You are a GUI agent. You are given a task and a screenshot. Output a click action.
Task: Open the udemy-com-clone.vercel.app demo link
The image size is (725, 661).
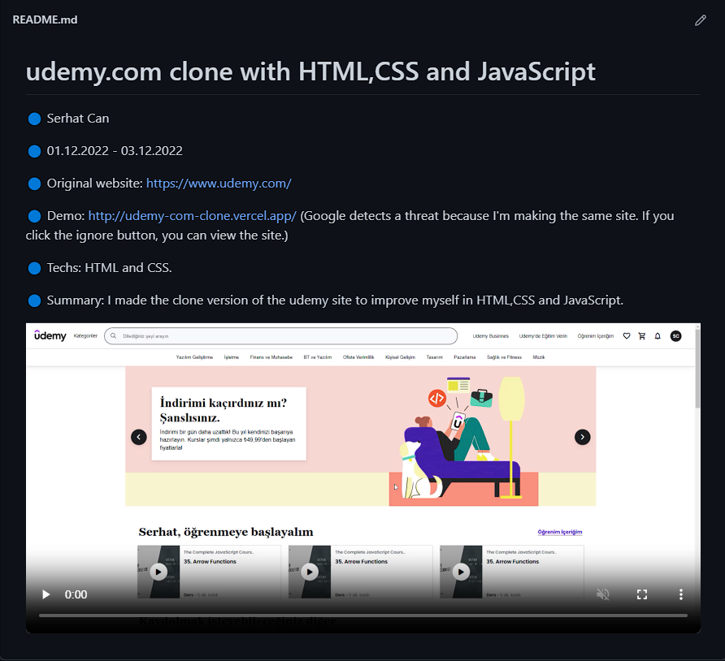(x=192, y=216)
